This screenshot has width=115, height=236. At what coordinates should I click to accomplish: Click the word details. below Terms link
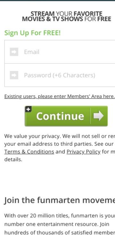point(13,159)
